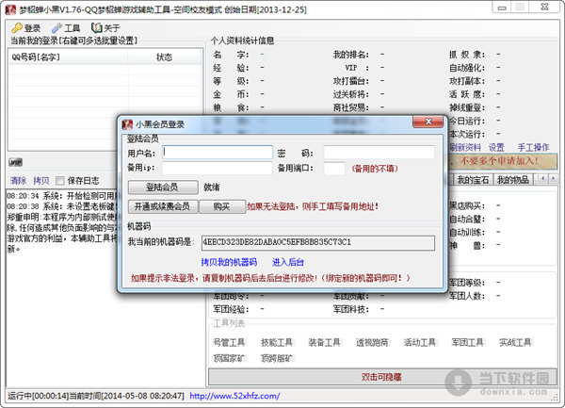The image size is (565, 408).
Task: Click the QQ号码[名字] column header
Action: 69,57
